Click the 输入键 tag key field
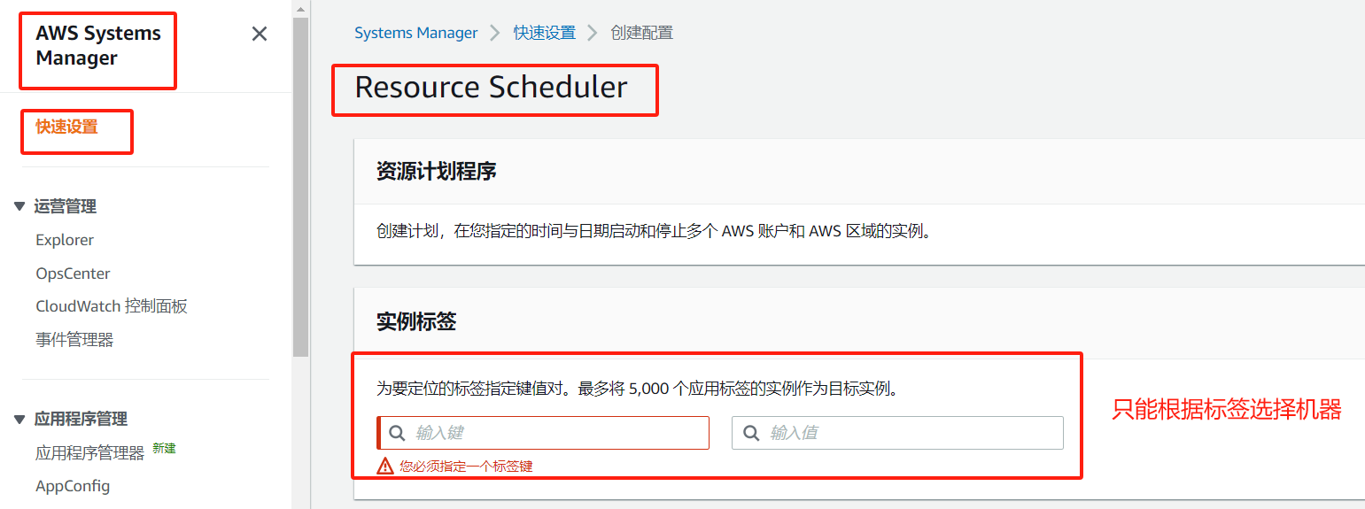1365x509 pixels. pyautogui.click(x=543, y=433)
